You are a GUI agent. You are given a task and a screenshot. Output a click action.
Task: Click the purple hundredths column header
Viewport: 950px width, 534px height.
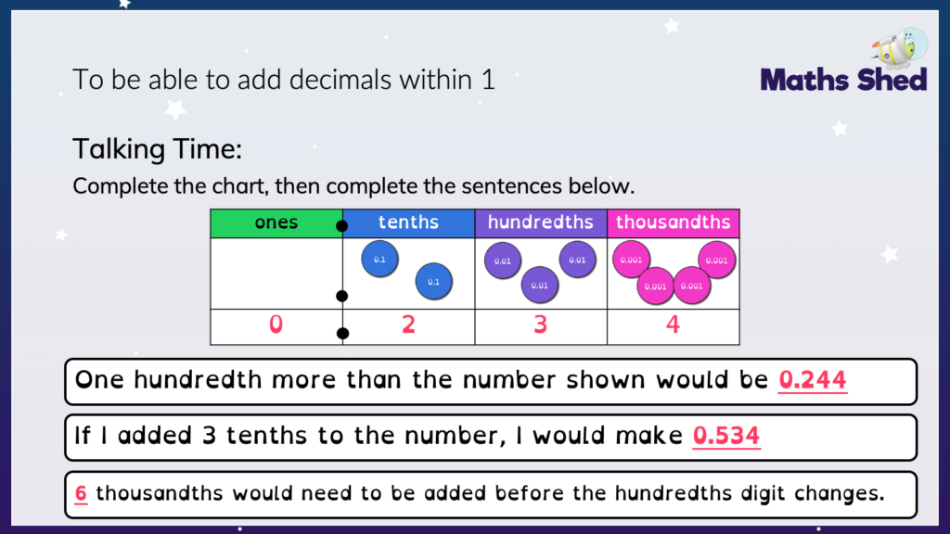point(541,222)
